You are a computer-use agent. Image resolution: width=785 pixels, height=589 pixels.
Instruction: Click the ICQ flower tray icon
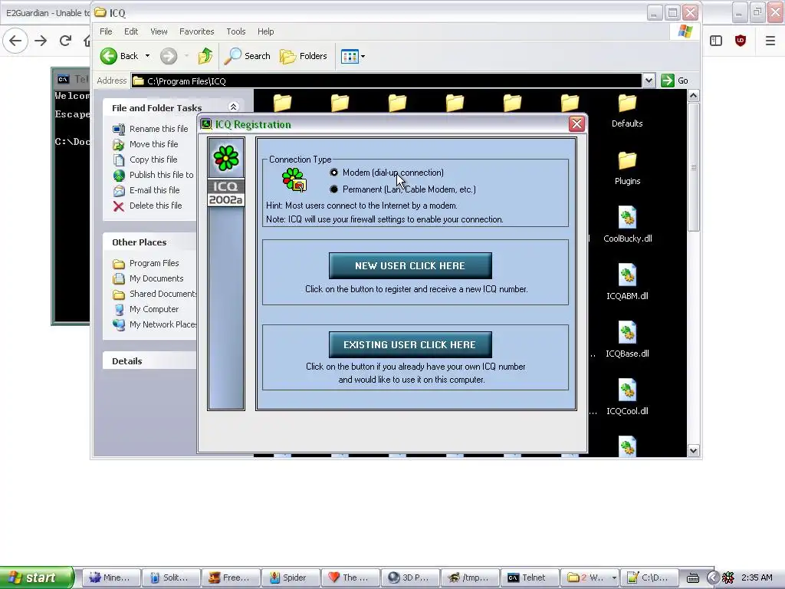pos(728,578)
